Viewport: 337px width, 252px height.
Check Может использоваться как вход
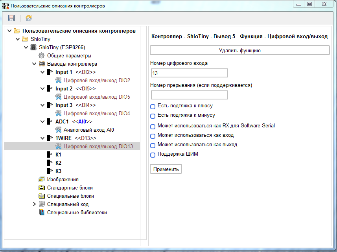click(x=153, y=136)
